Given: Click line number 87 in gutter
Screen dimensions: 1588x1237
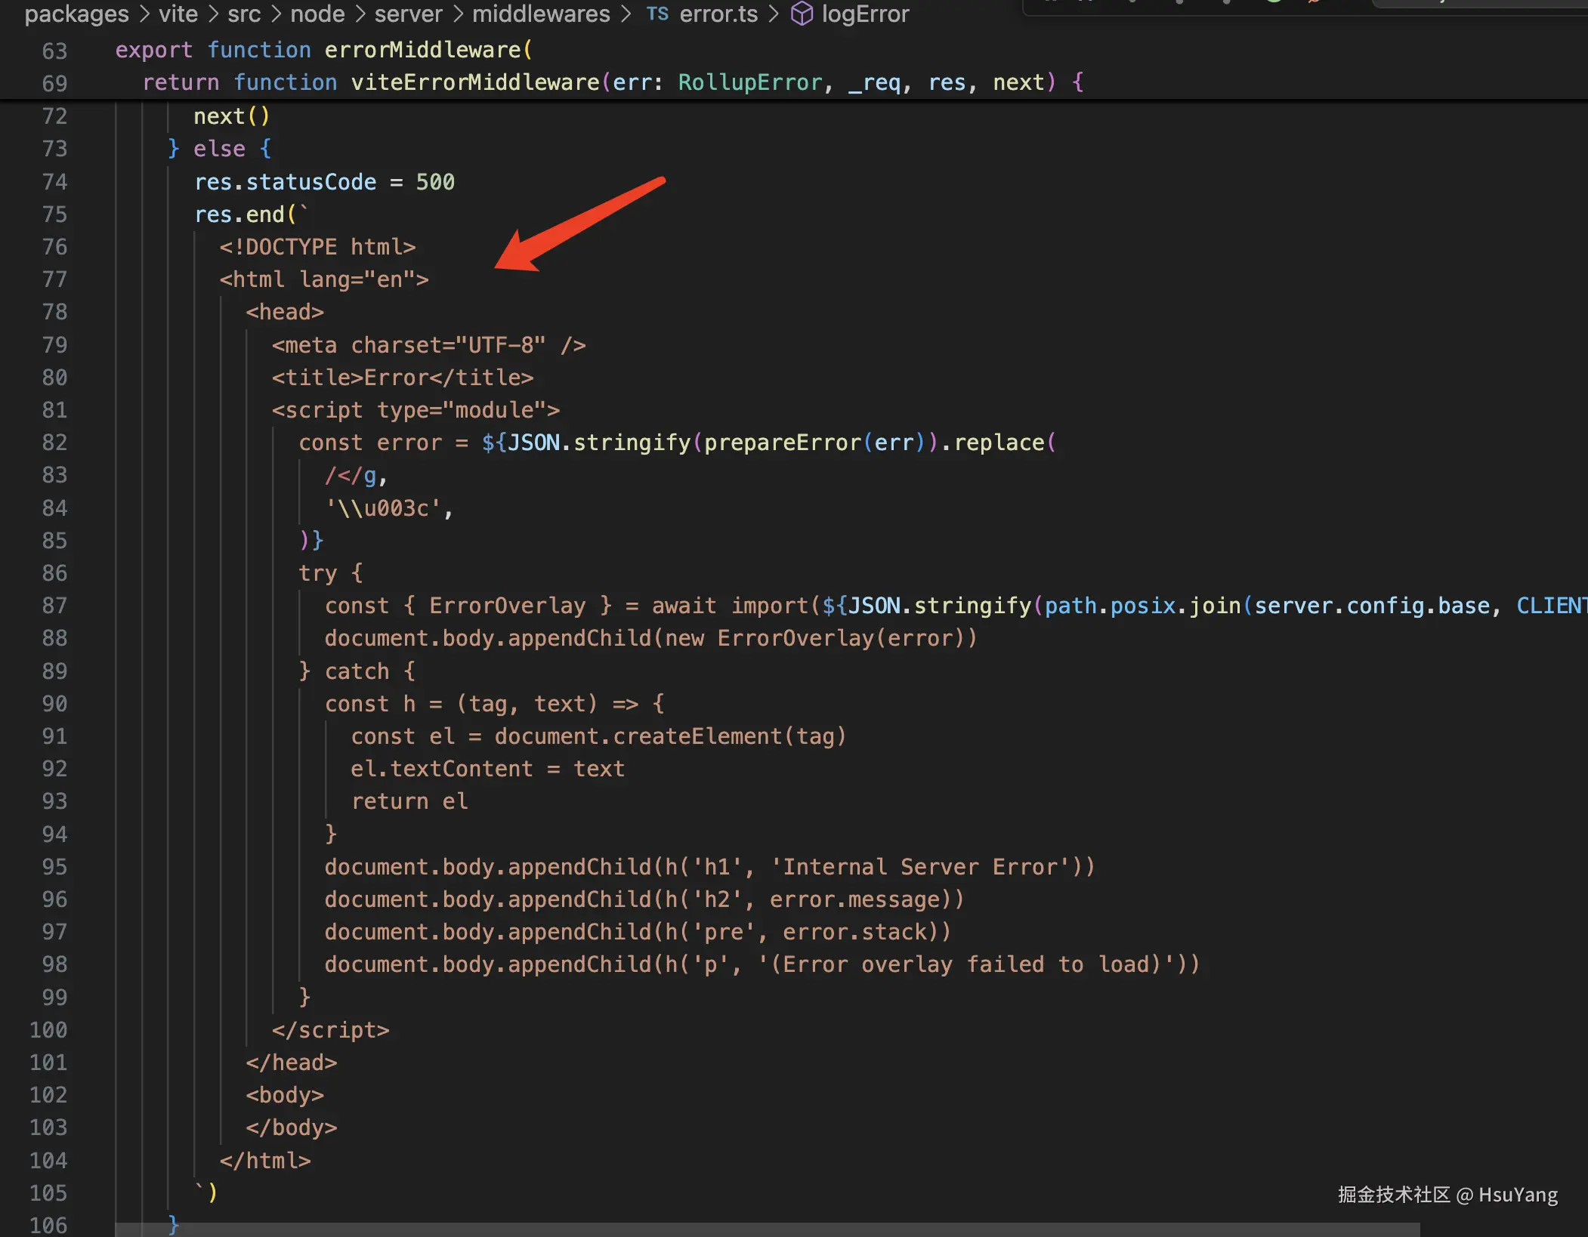Looking at the screenshot, I should tap(54, 606).
